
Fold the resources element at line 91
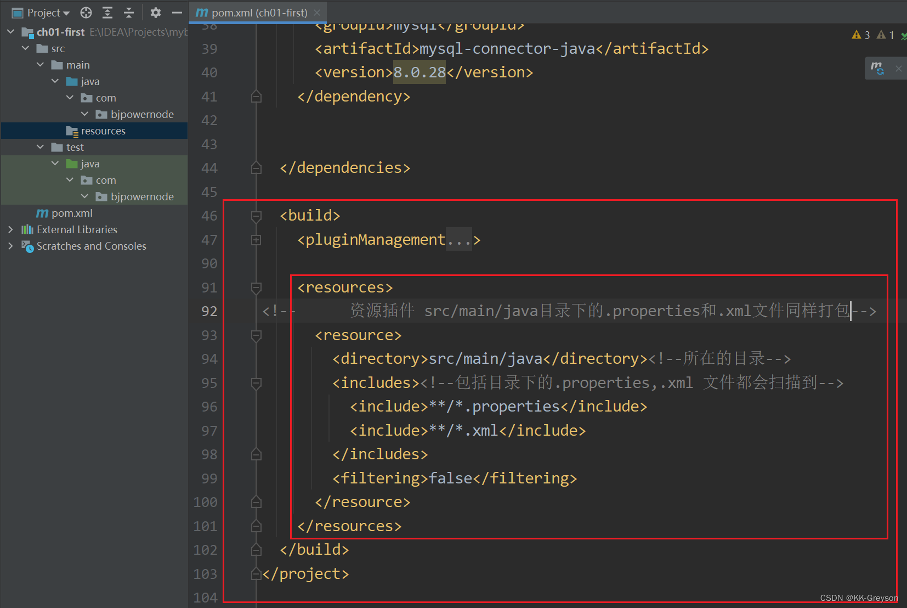256,288
